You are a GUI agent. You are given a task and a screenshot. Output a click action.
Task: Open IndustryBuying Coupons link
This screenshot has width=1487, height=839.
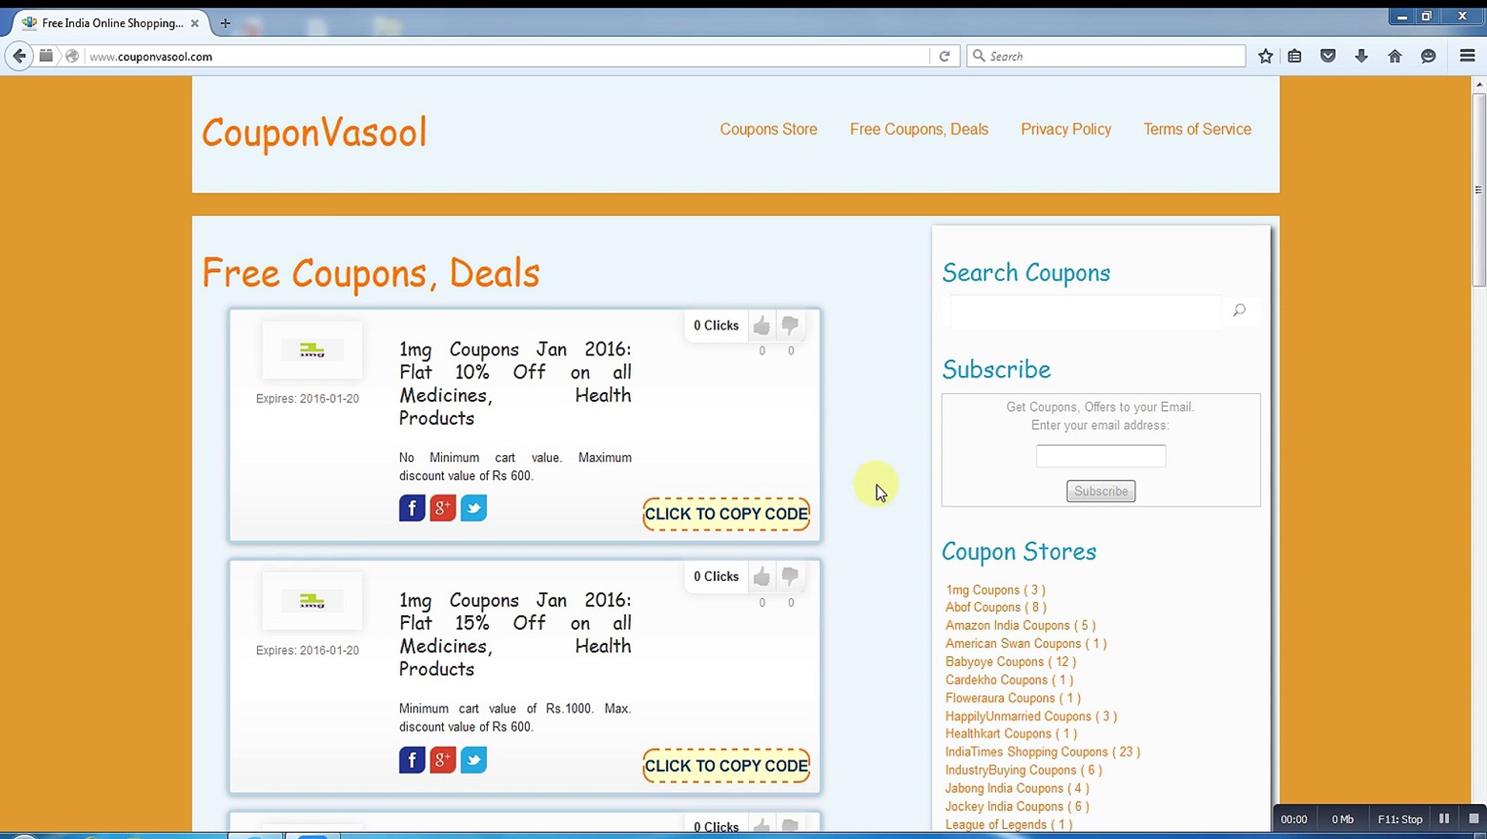click(x=1024, y=770)
